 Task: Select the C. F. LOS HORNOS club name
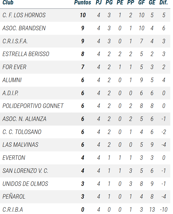coord(24,15)
